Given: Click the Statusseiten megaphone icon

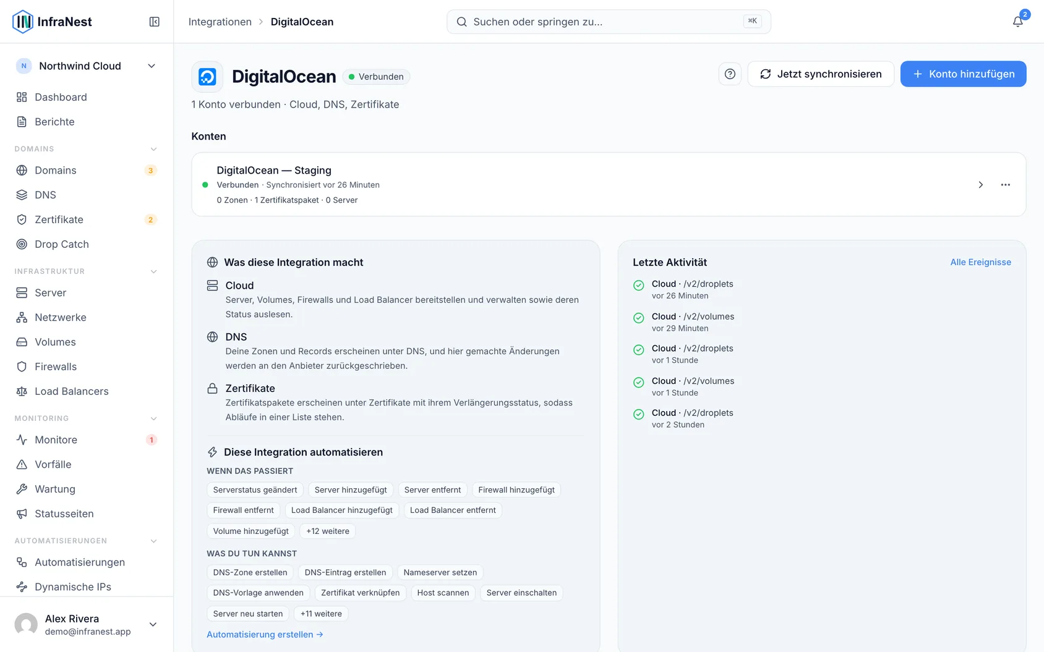Looking at the screenshot, I should point(22,514).
